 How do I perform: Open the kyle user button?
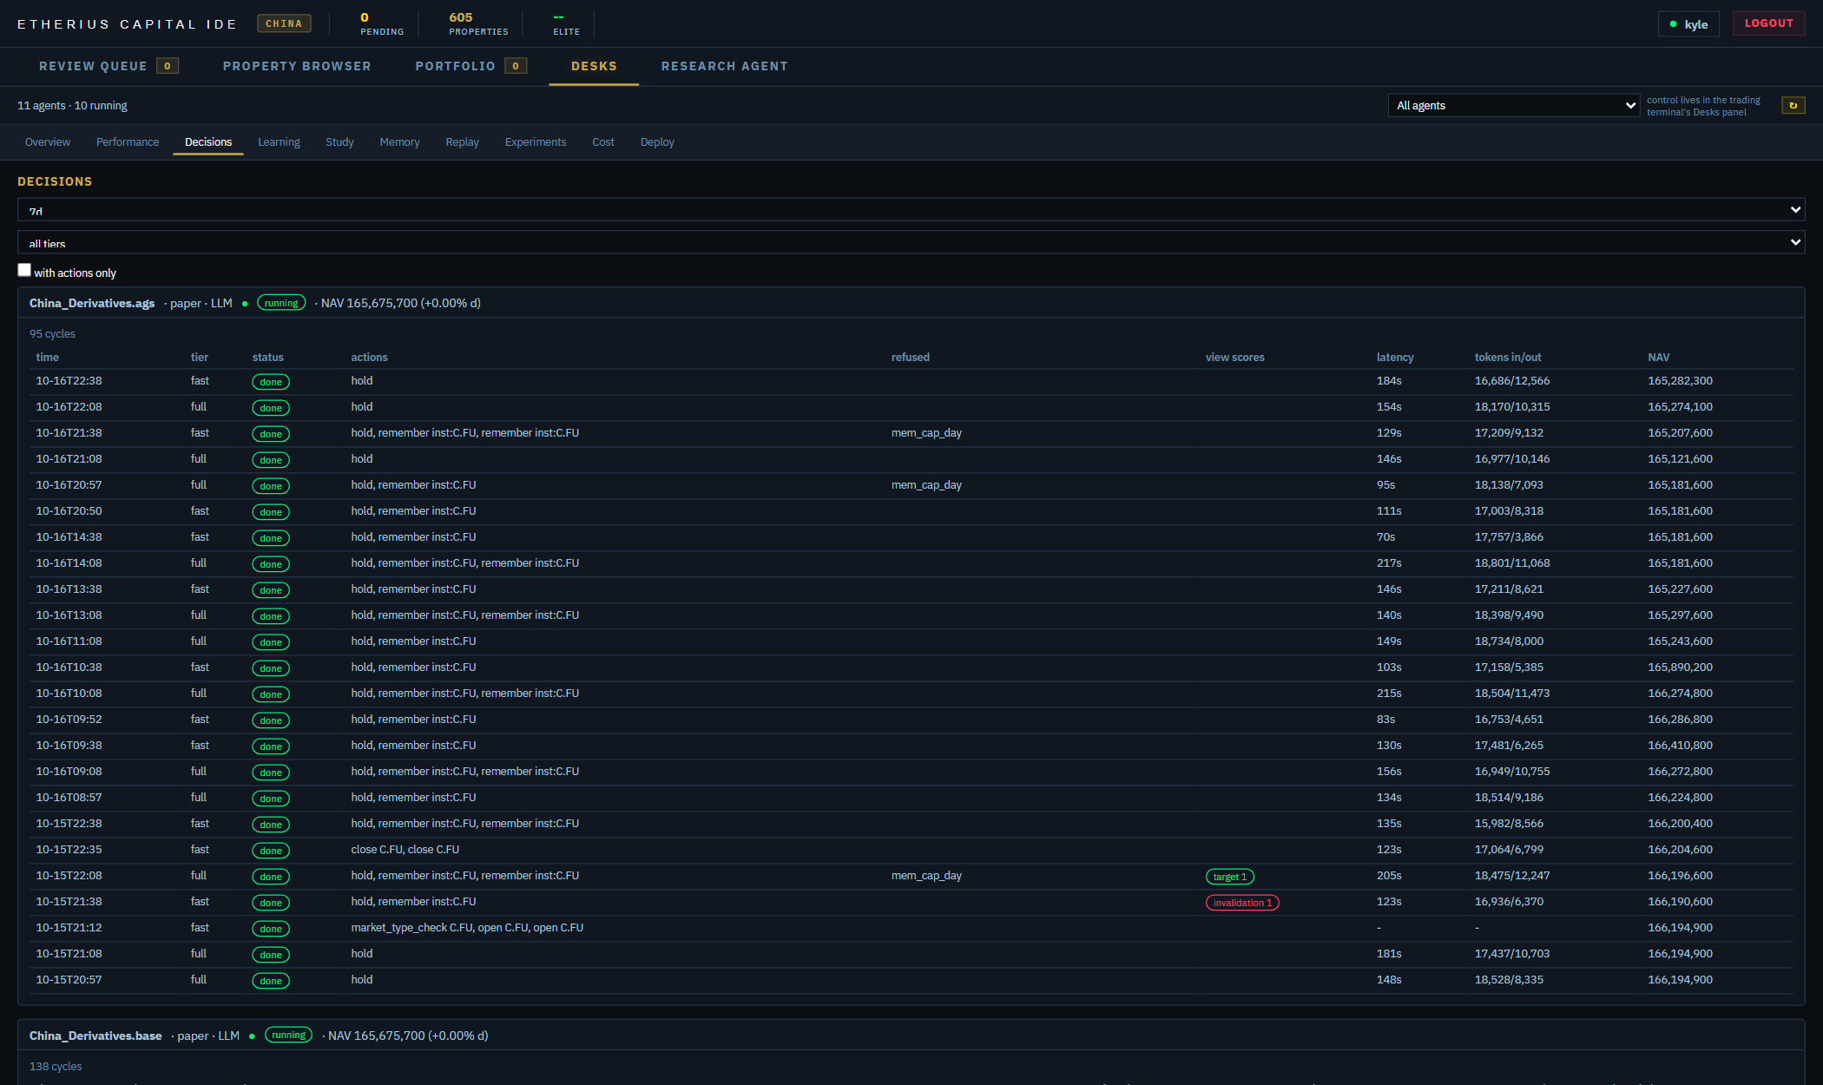click(1688, 24)
